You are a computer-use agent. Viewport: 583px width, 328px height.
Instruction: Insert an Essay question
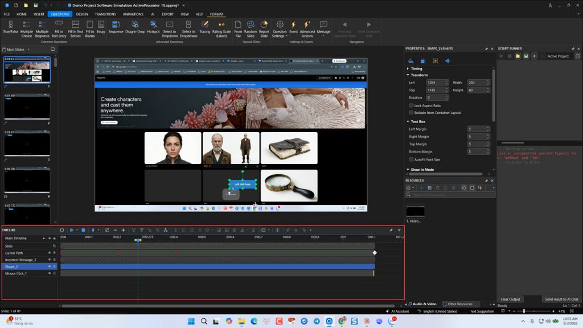pyautogui.click(x=101, y=28)
